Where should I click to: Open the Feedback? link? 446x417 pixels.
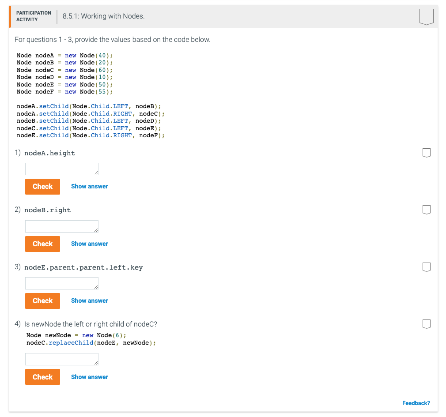[x=416, y=403]
